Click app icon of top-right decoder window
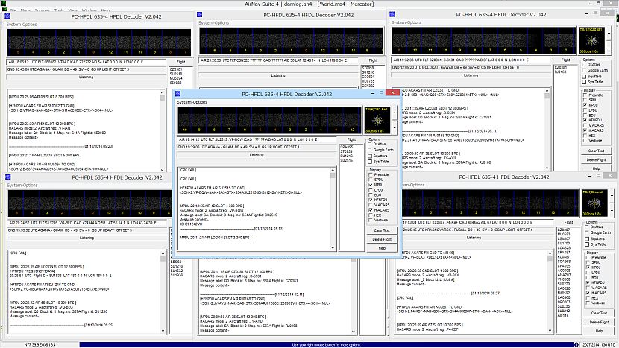Viewport: 619px width, 348px height. click(392, 14)
